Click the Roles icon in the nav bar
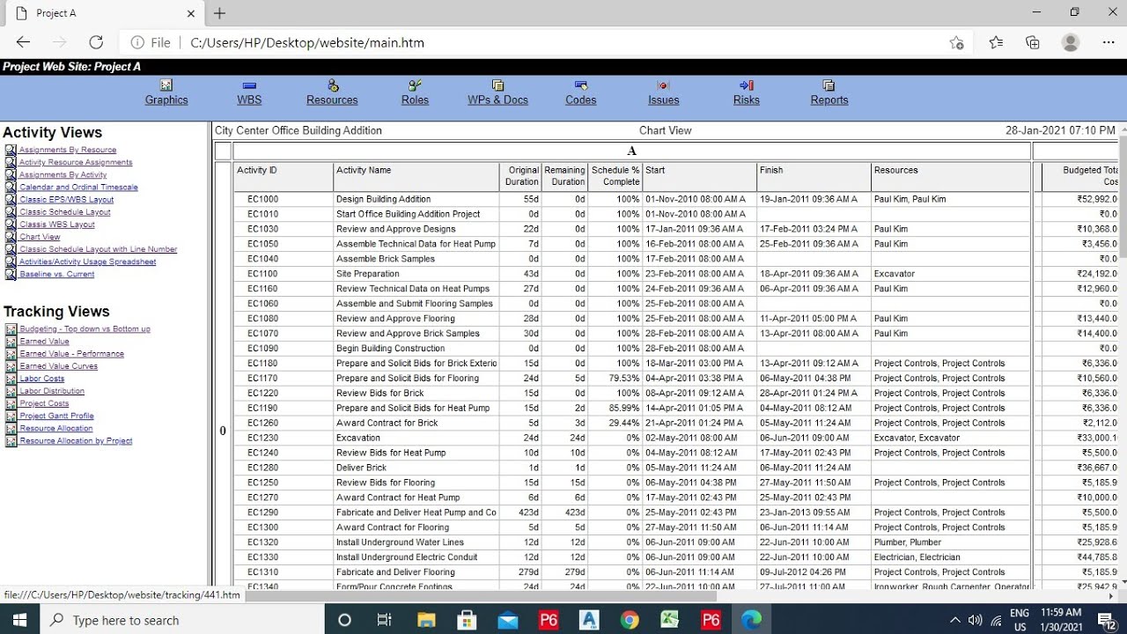Screen dimensions: 1127x634 pyautogui.click(x=415, y=85)
